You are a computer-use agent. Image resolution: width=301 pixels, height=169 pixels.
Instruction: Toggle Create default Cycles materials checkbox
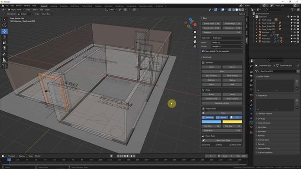click(x=203, y=51)
